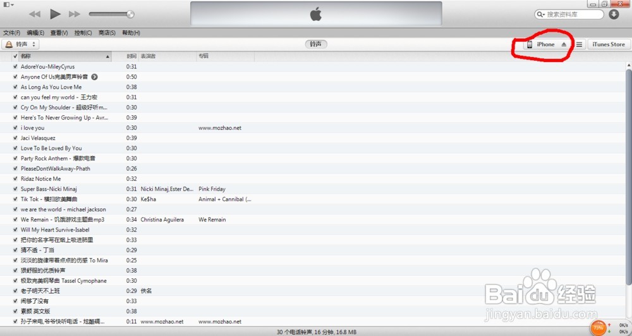Click the orange 73% network monitor widget
This screenshot has width=632, height=336.
coord(598,328)
